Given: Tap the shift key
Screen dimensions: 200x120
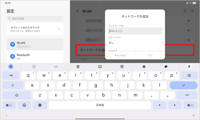Looking at the screenshot, I should point(17,95).
